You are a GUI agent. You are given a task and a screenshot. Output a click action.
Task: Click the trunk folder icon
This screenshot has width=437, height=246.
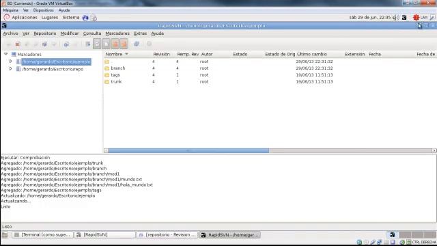click(x=107, y=82)
